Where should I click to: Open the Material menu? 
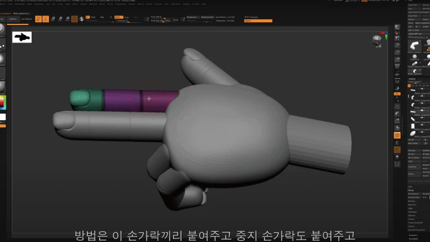[93, 4]
